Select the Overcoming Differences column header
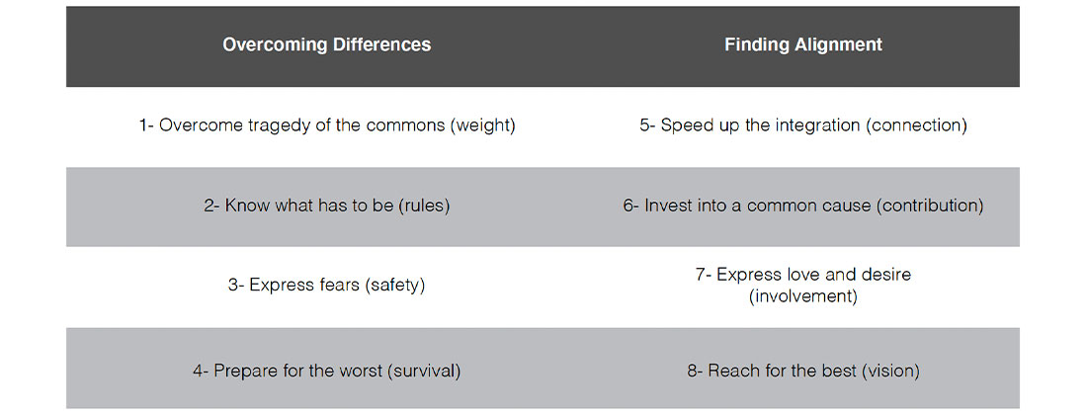The width and height of the screenshot is (1087, 415). coord(326,45)
